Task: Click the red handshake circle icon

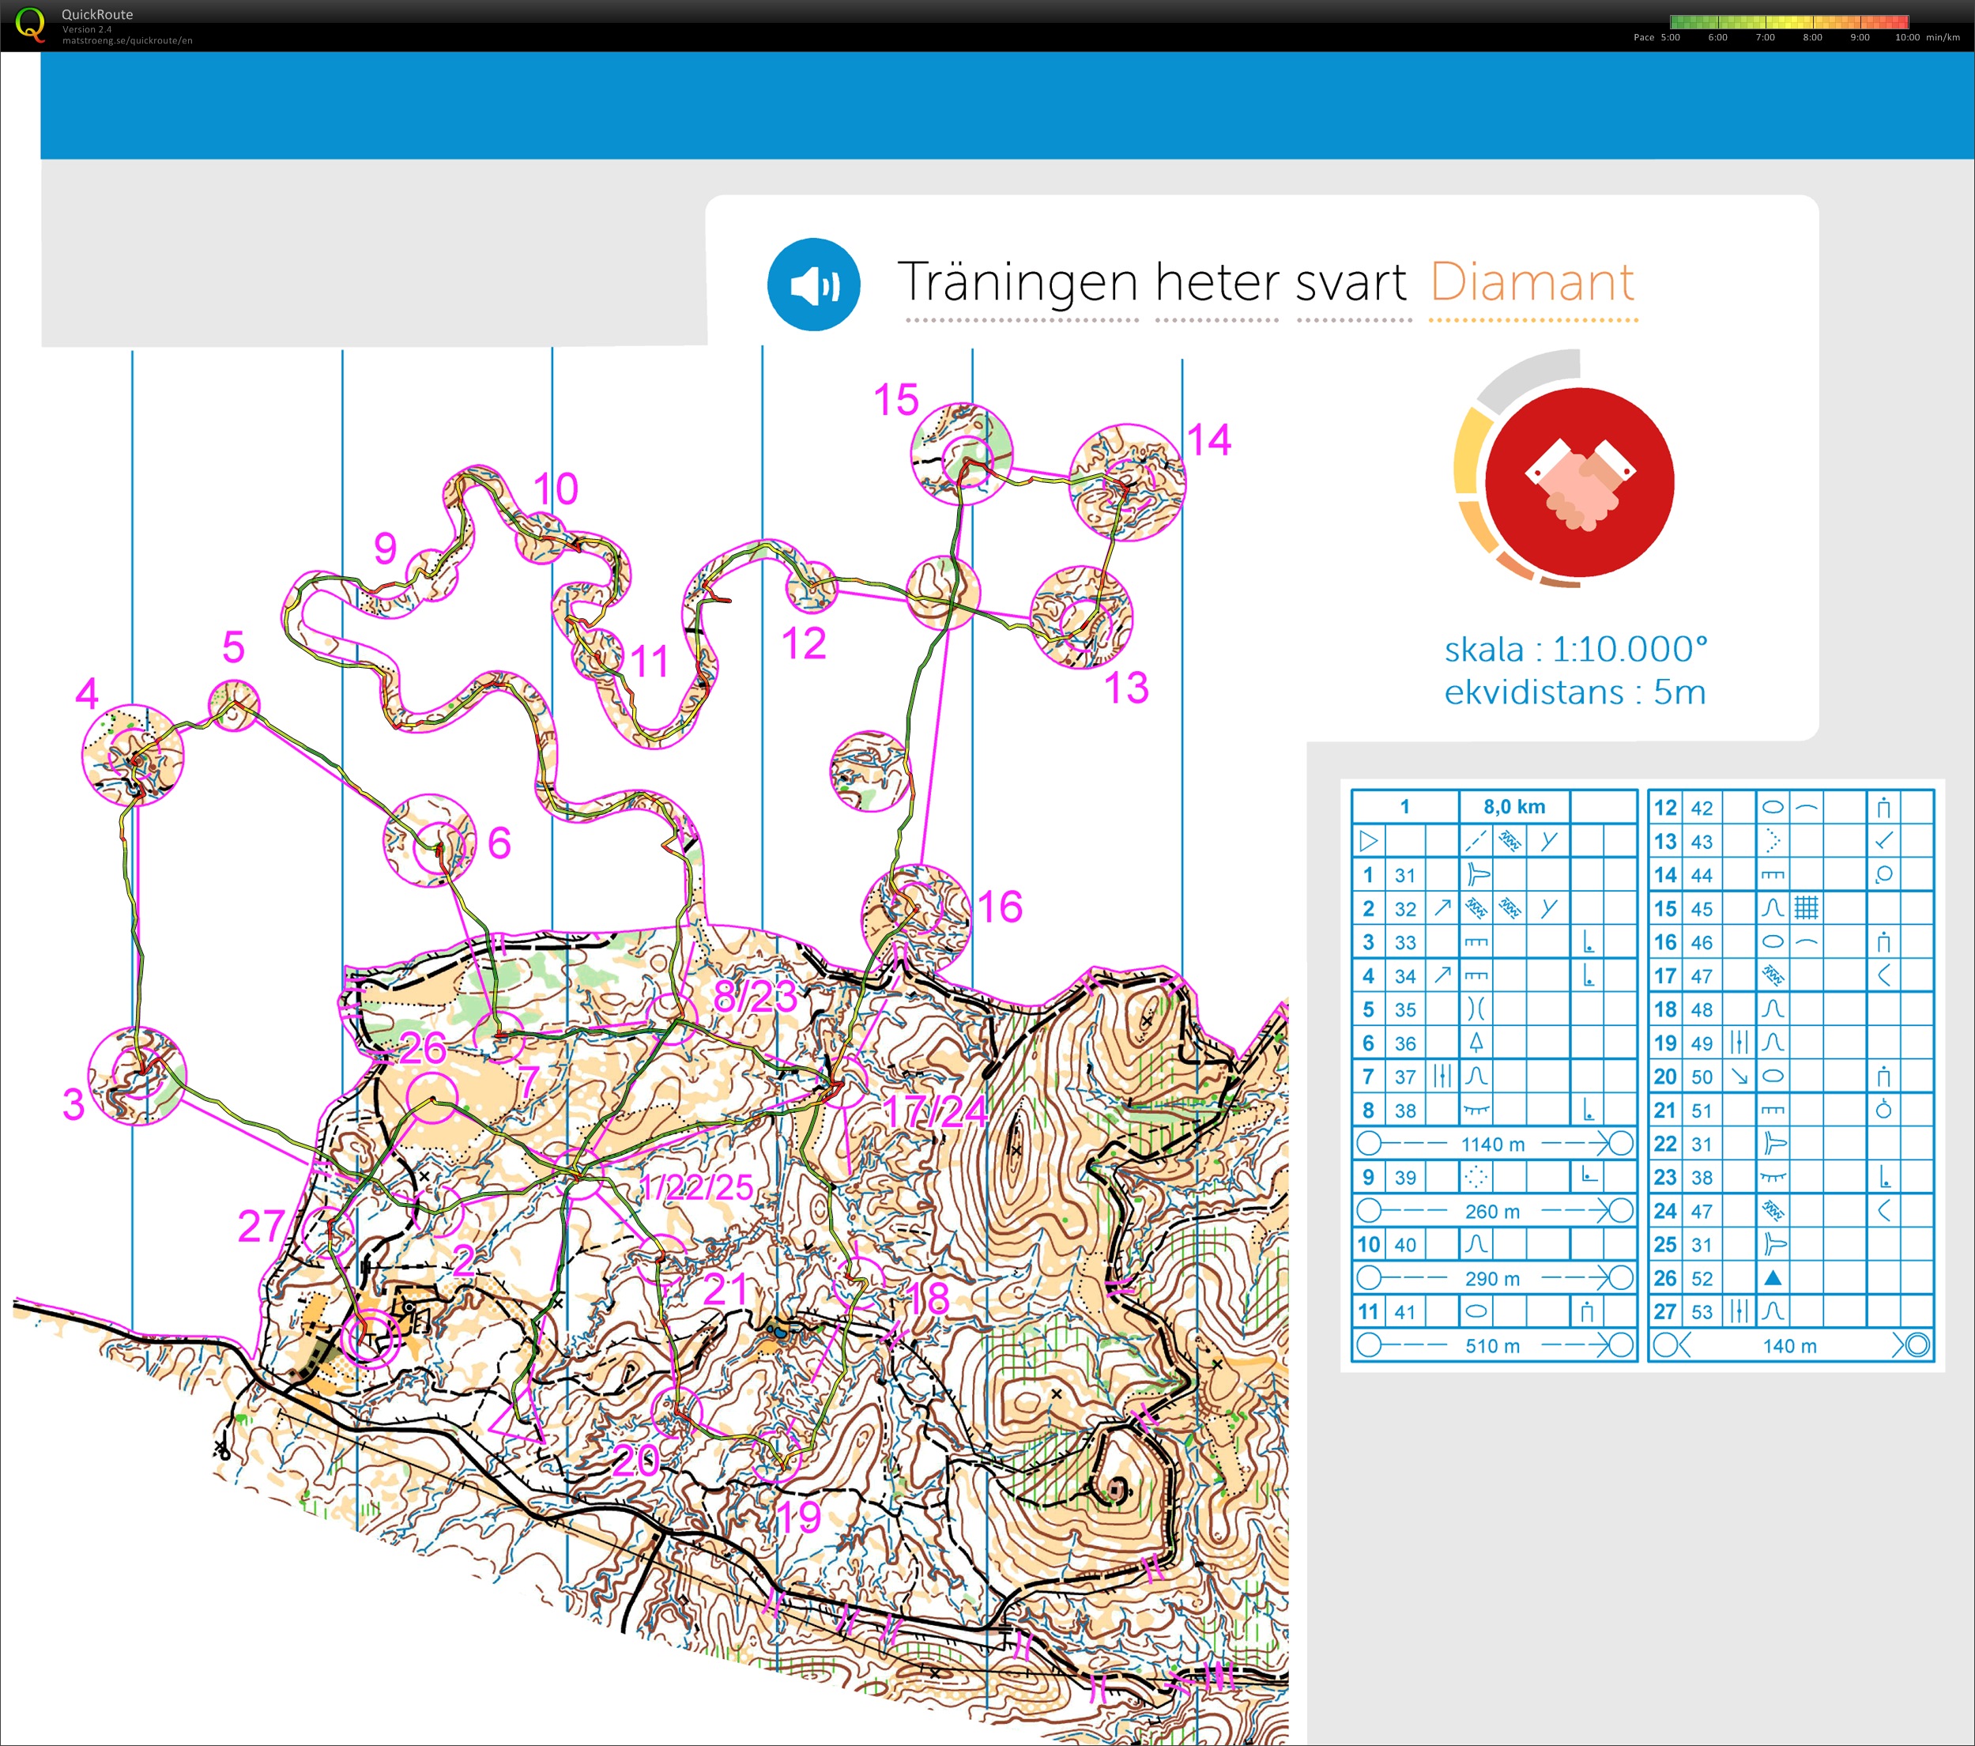Action: pos(1579,482)
